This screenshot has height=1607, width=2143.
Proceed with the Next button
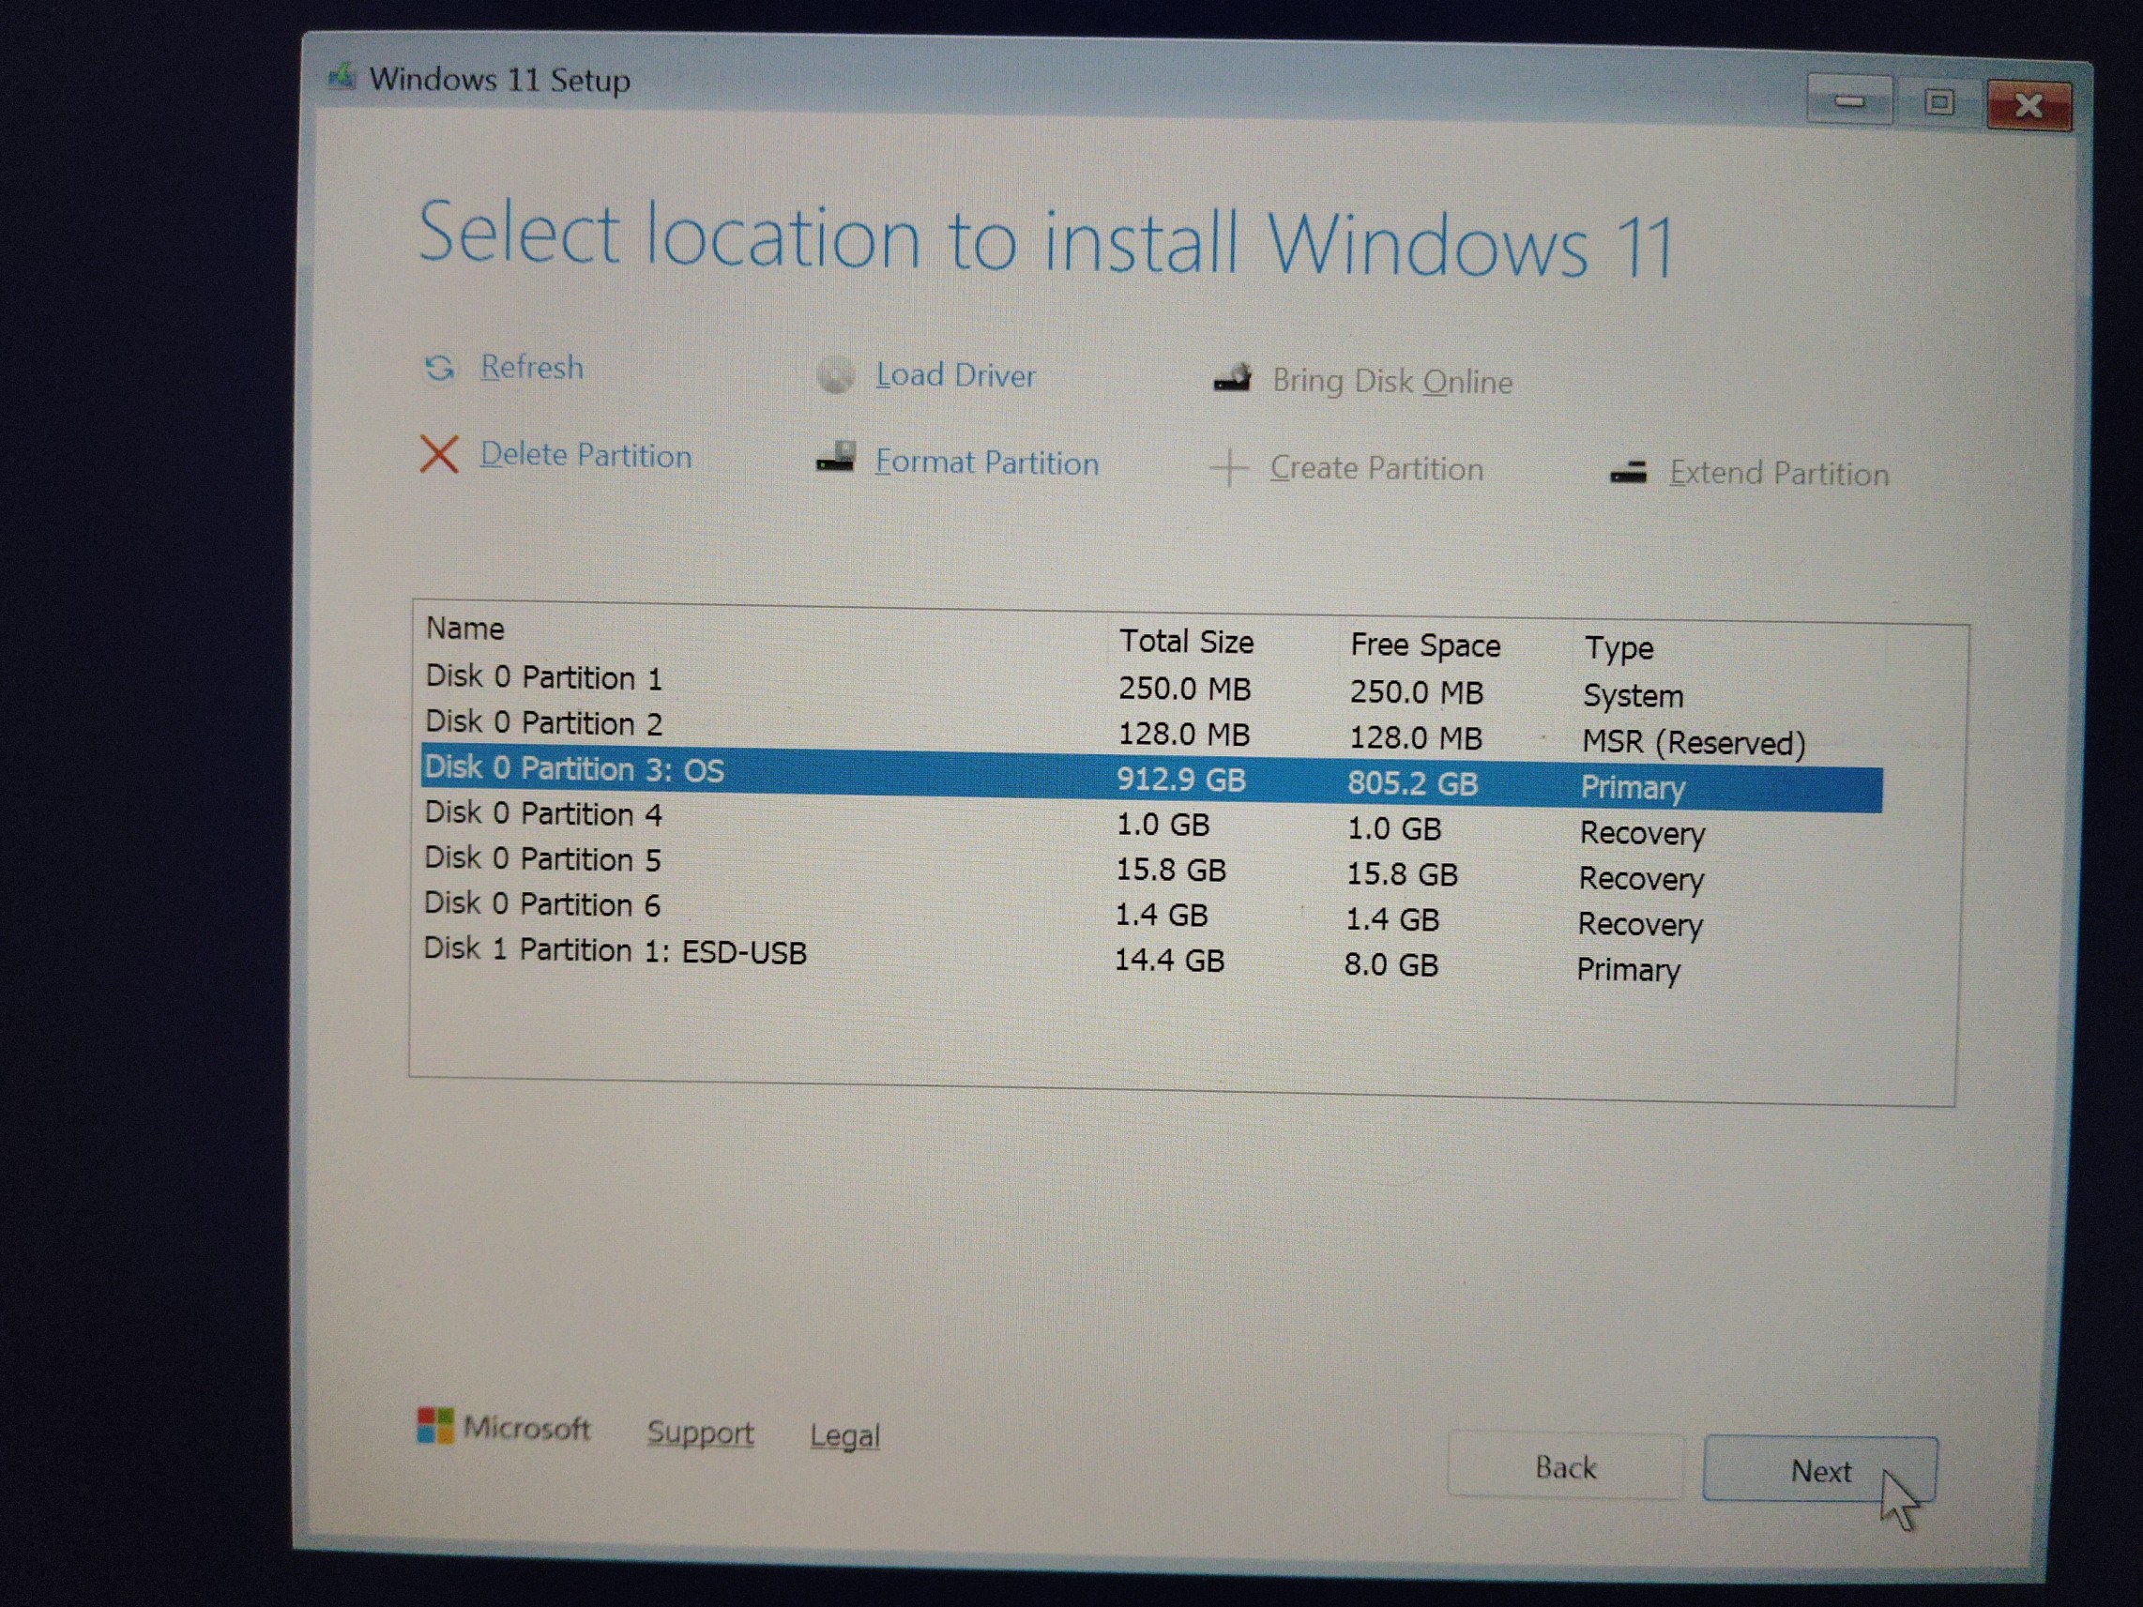(1820, 1470)
